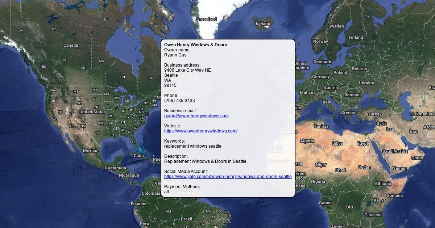Click the Mexico label on the map
Screen dimensions: 435x228
(90, 151)
